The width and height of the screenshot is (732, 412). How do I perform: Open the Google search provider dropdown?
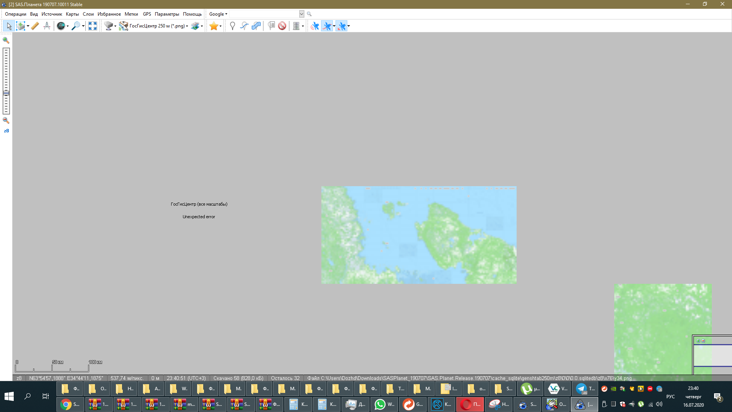pyautogui.click(x=218, y=14)
